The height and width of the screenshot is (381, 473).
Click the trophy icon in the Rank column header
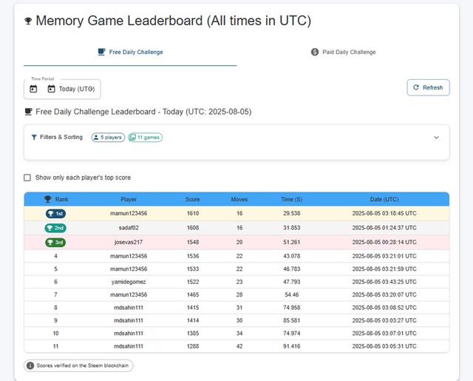pyautogui.click(x=47, y=199)
